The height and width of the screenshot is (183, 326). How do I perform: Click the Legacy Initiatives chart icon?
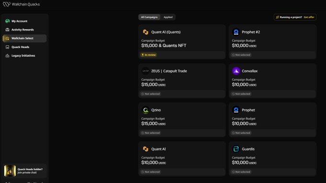click(8, 56)
